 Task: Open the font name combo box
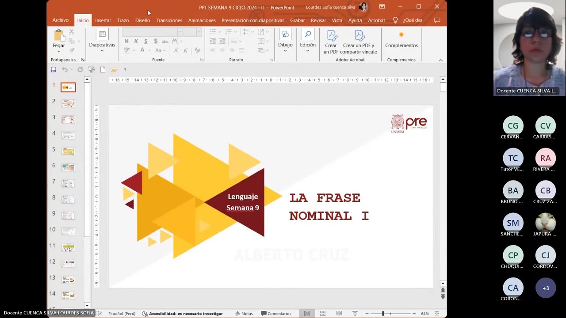pyautogui.click(x=152, y=32)
